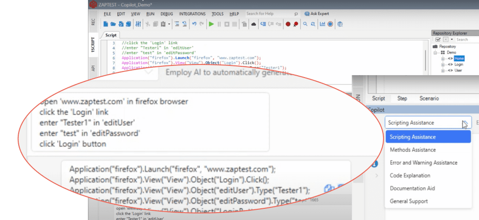Click the Save All toolbar icon
Screen dimensions: 479x220
tap(129, 24)
